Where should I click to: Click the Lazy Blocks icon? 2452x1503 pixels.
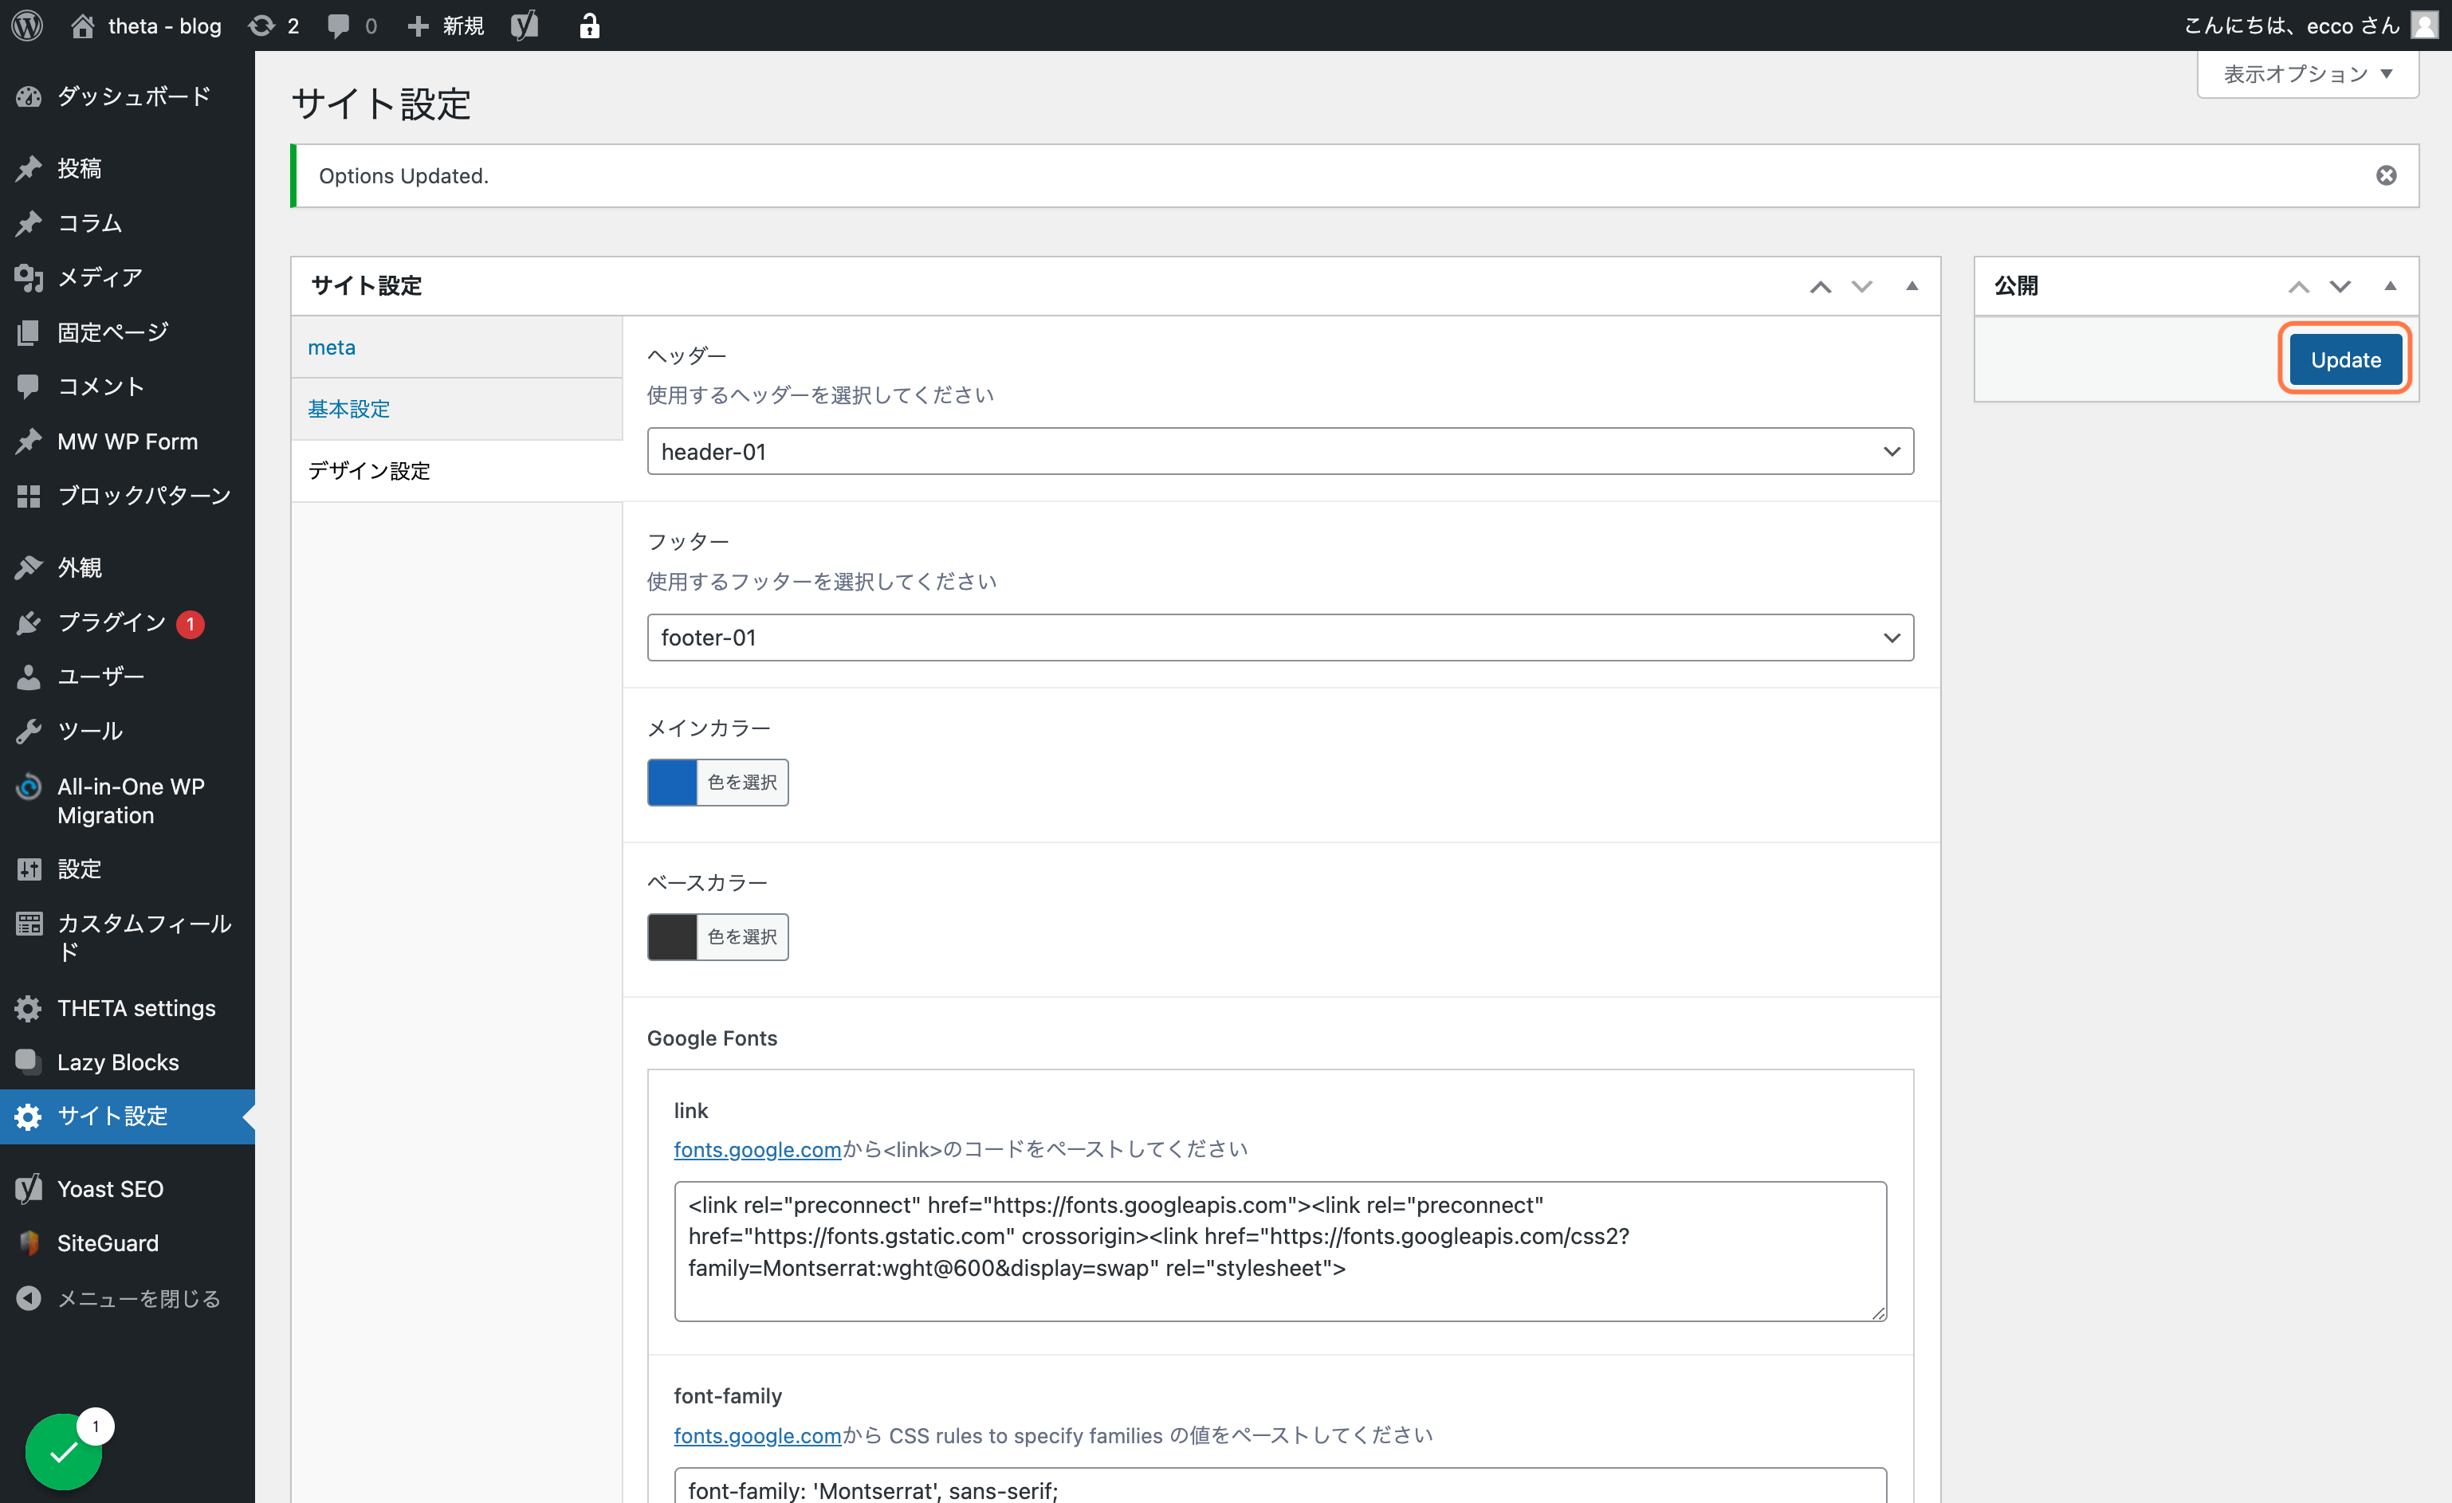coord(28,1062)
